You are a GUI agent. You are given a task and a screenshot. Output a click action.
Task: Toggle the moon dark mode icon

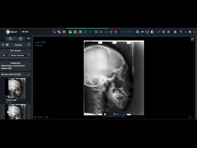click(181, 32)
